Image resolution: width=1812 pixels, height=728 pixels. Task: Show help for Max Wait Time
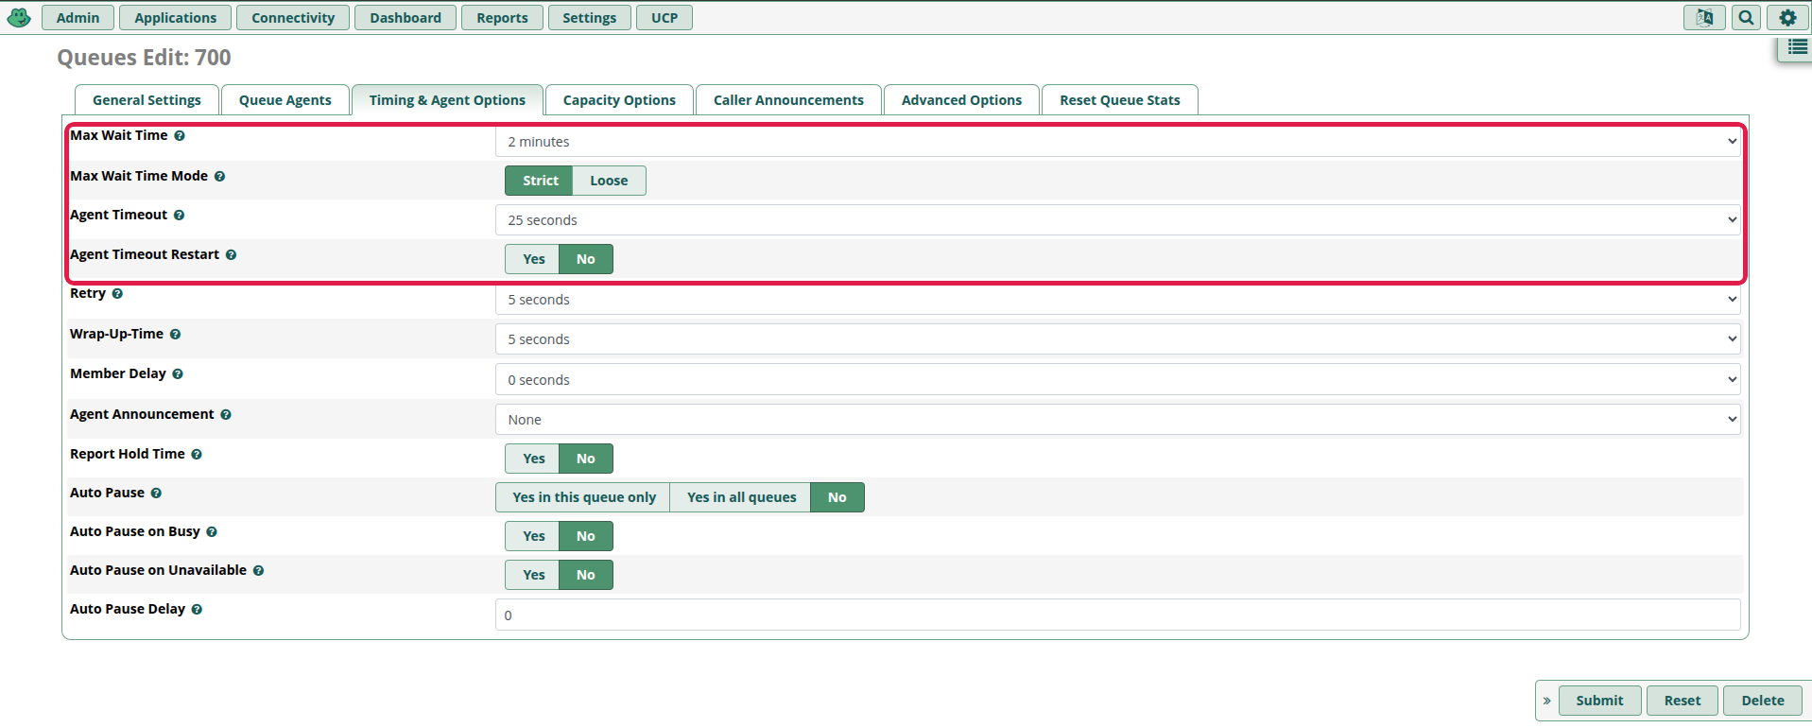tap(180, 136)
